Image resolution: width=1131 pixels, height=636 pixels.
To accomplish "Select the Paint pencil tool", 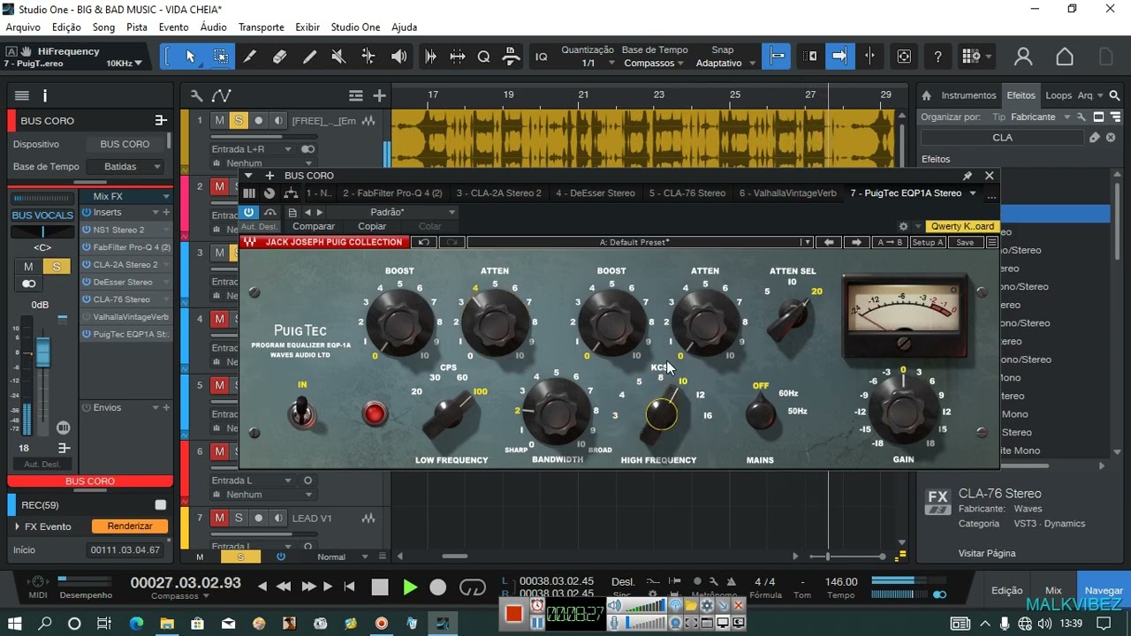I will [309, 57].
